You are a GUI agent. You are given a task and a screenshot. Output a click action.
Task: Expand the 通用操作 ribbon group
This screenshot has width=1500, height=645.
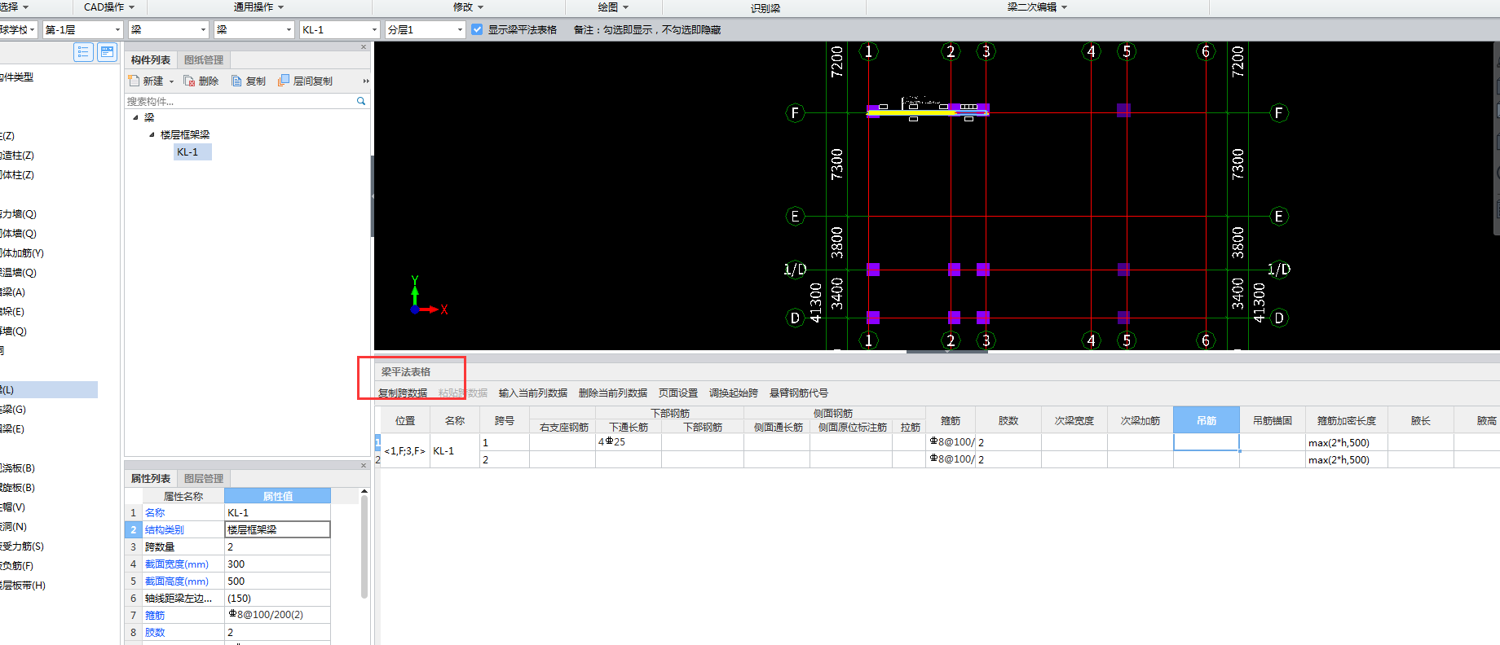click(259, 7)
